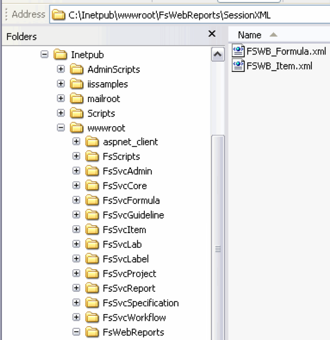
Task: Expand the iissamples folder node
Action: 61,84
